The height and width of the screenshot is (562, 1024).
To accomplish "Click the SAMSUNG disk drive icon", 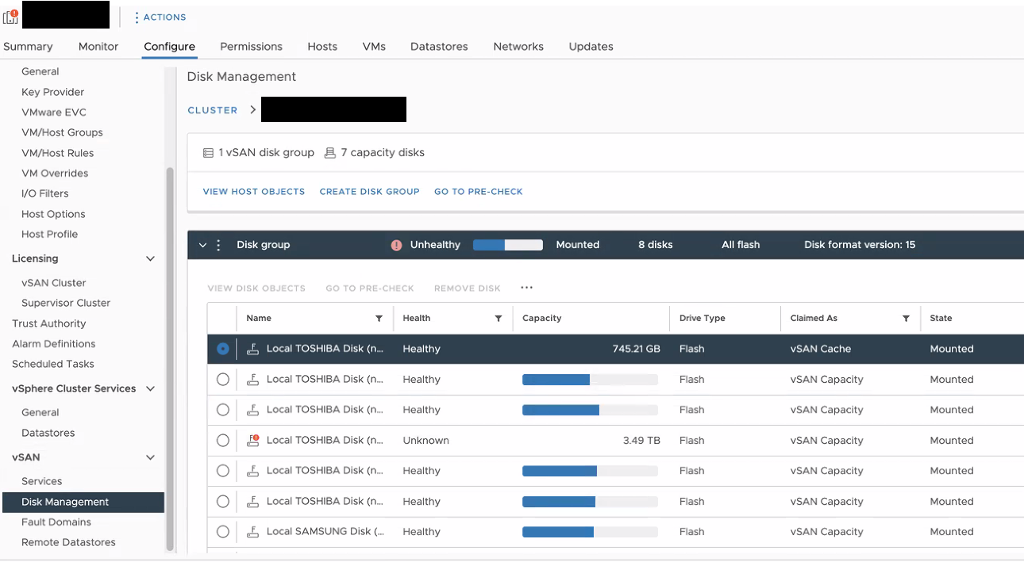I will click(253, 532).
